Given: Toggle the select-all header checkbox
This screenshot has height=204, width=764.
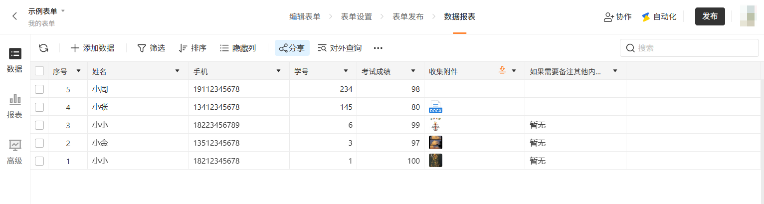Looking at the screenshot, I should coord(39,71).
